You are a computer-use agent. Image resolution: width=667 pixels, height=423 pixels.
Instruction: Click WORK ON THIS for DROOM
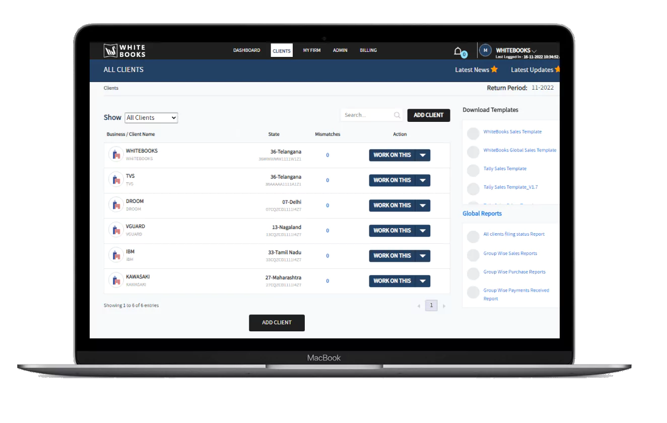coord(392,205)
